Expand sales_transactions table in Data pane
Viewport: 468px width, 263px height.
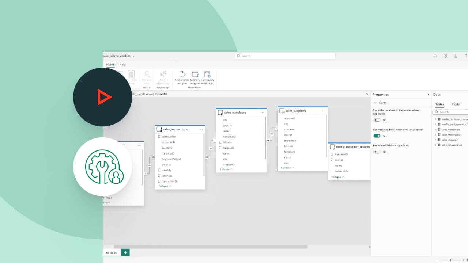[x=435, y=145]
